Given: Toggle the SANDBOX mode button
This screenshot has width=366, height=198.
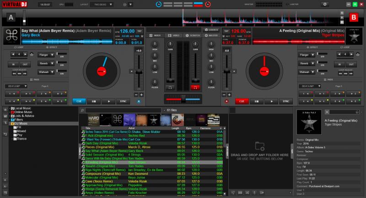Looking at the screenshot, I should click(x=211, y=30).
